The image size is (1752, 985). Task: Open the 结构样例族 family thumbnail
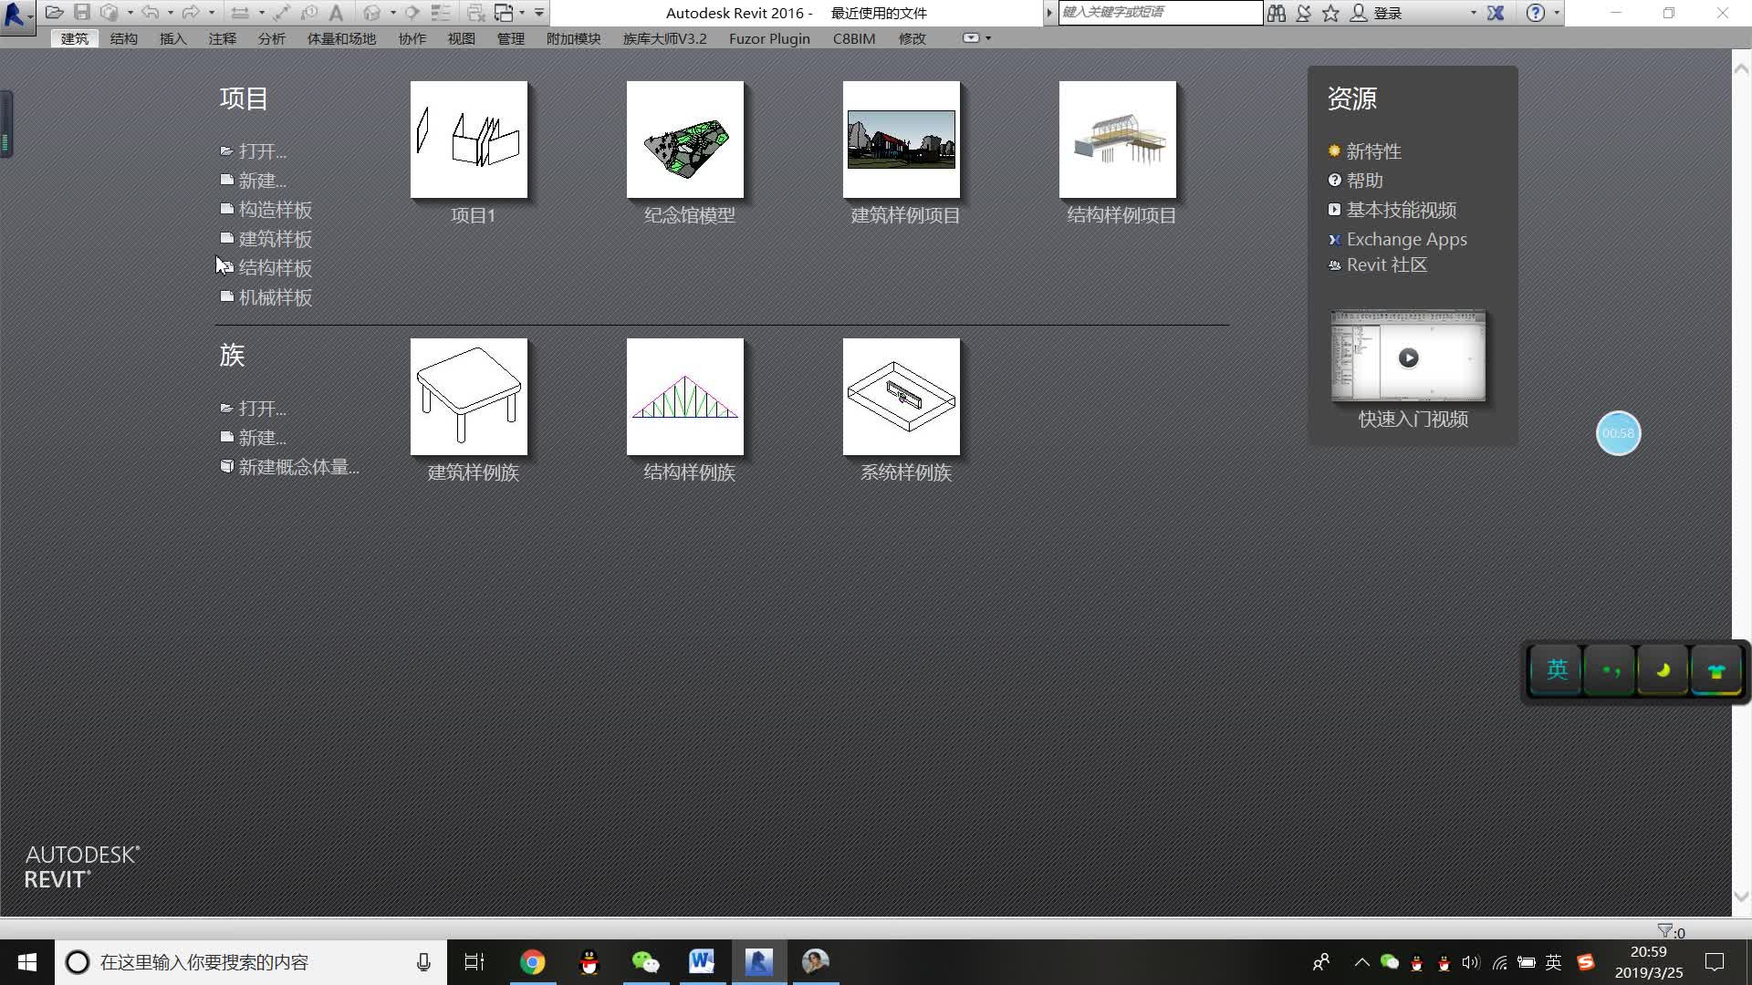(x=685, y=397)
